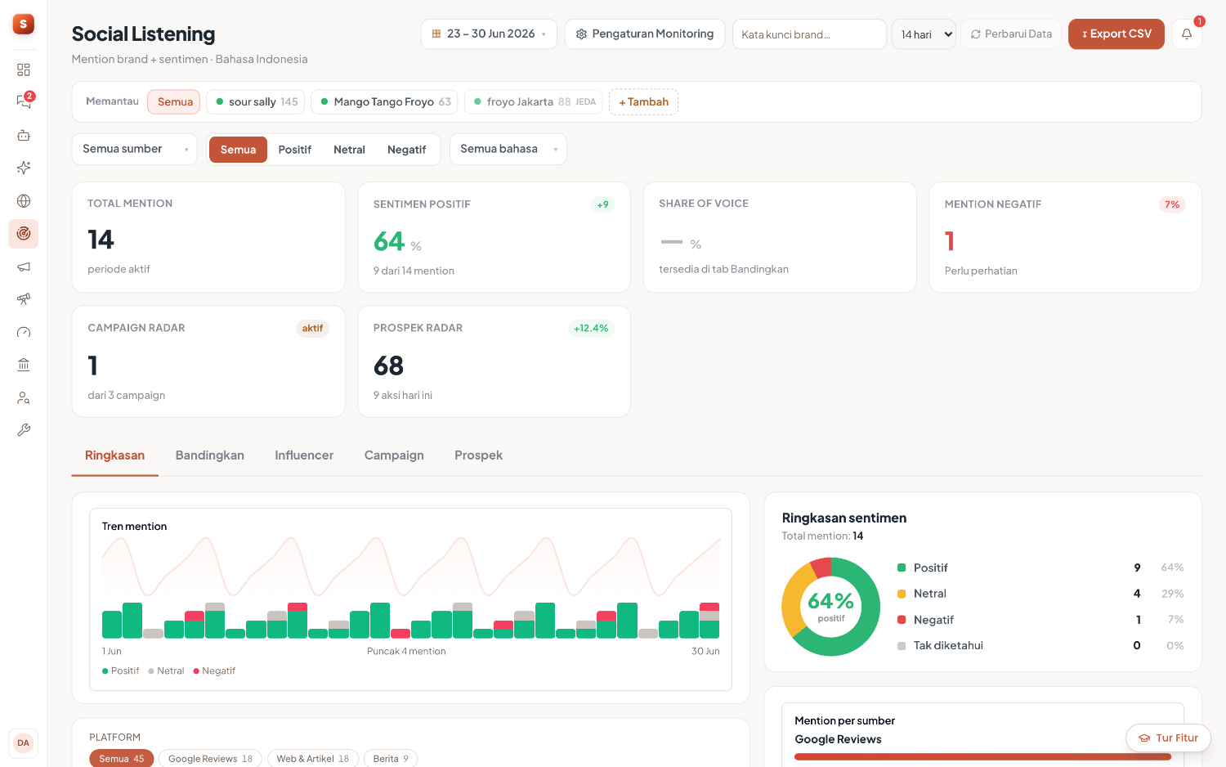Click the Tambah add brand button
Screen dimensions: 1226x767
pyautogui.click(x=643, y=102)
